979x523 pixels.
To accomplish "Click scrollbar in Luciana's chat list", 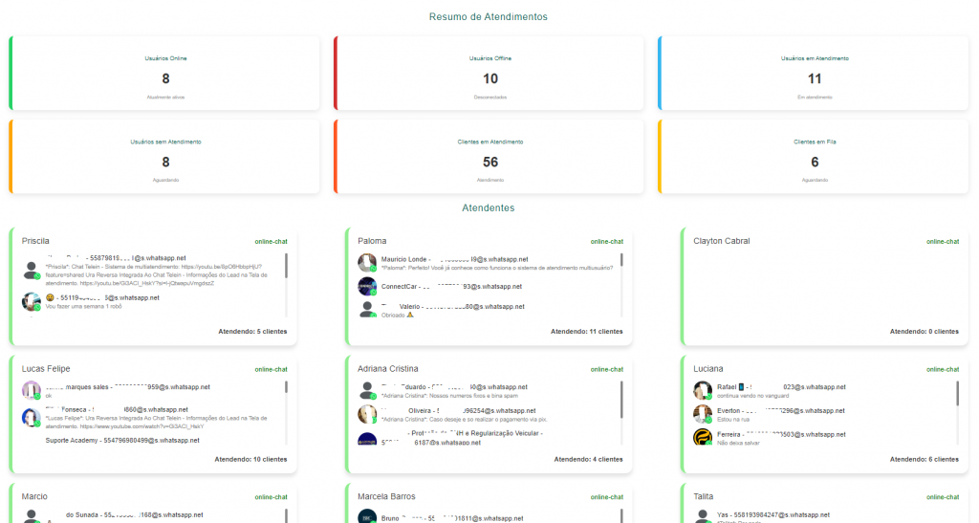I will [958, 393].
